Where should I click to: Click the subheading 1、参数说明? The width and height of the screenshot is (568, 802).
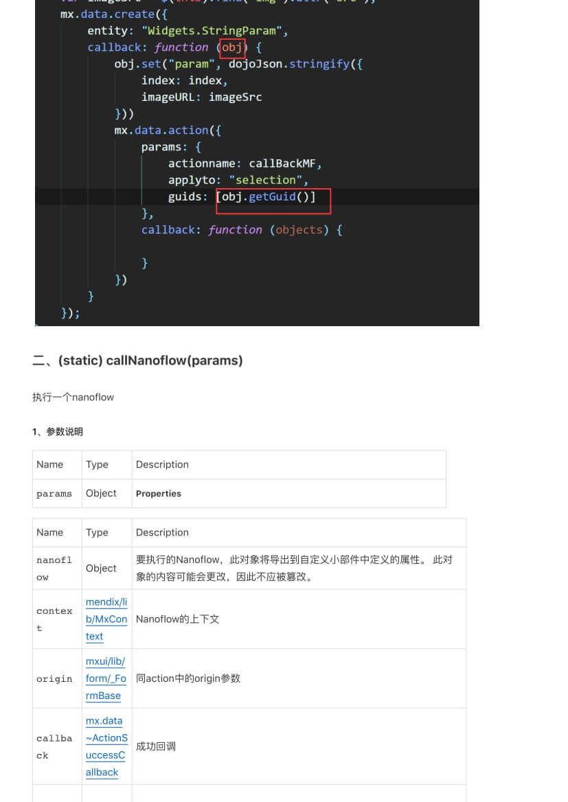[57, 432]
